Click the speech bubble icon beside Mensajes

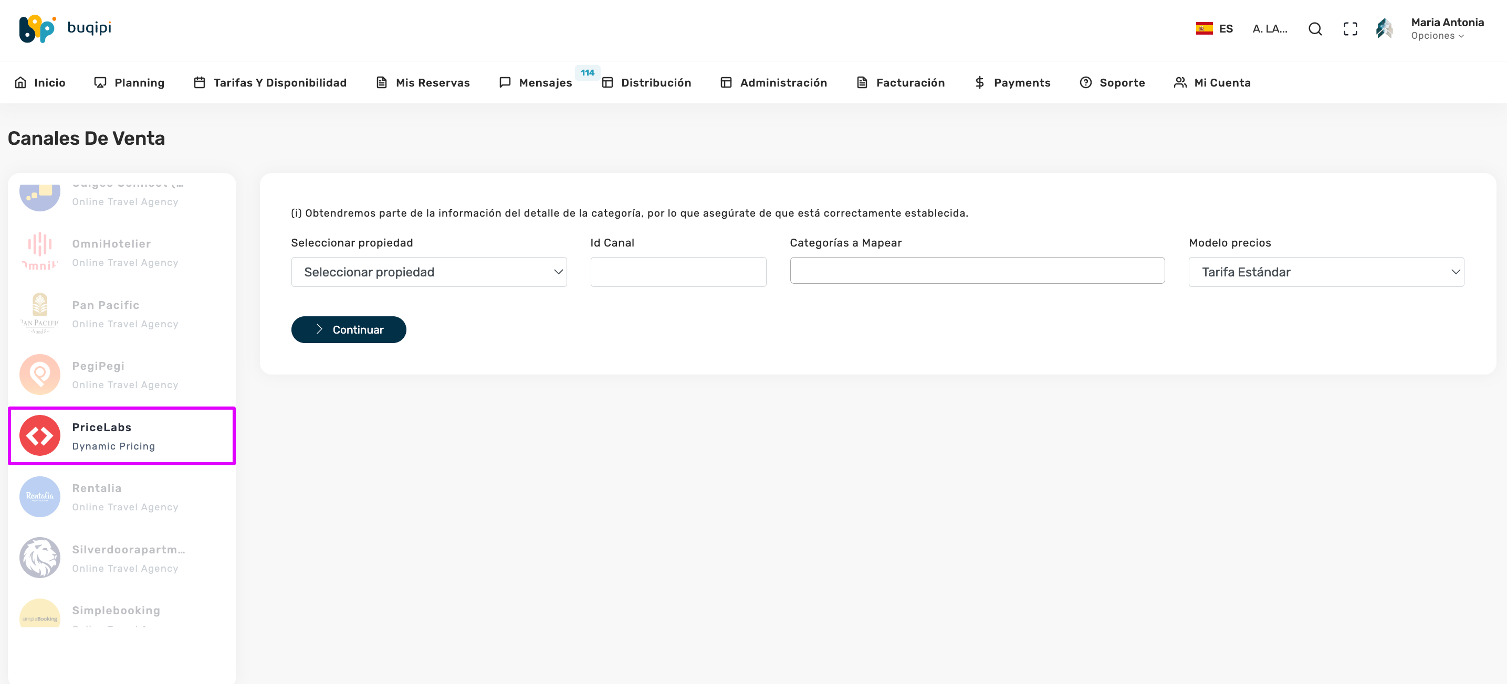tap(505, 82)
